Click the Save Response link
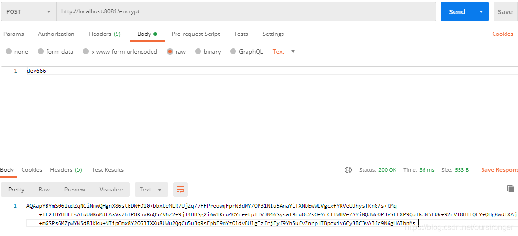 click(x=499, y=170)
